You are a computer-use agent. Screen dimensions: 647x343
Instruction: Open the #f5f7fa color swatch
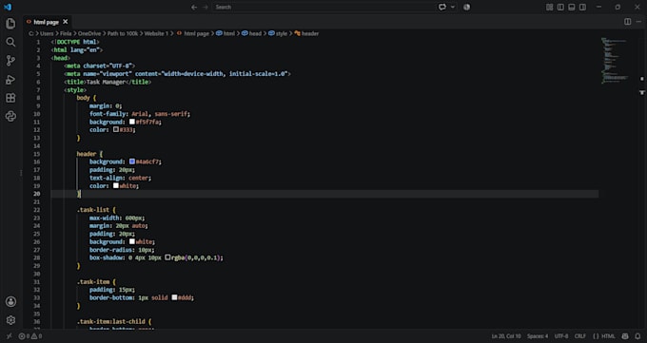132,122
